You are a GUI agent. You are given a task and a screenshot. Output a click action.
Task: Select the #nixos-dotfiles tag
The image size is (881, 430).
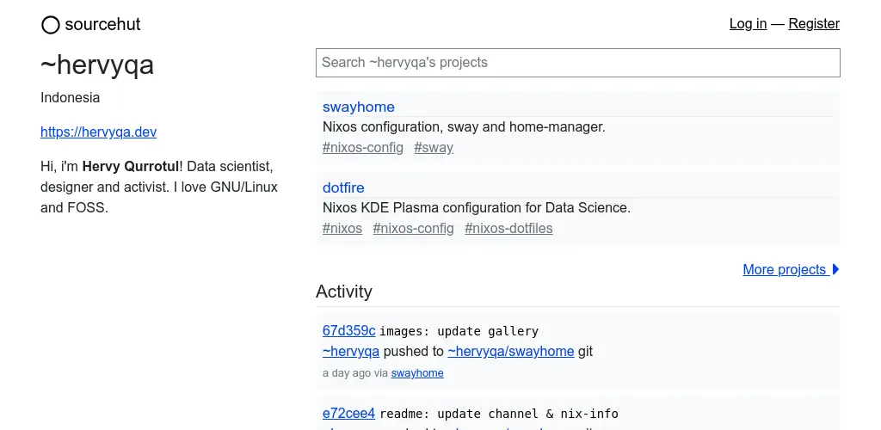[508, 229]
